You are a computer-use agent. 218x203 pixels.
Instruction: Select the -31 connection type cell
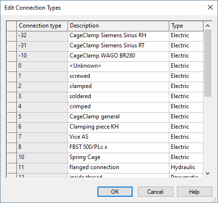(42, 46)
